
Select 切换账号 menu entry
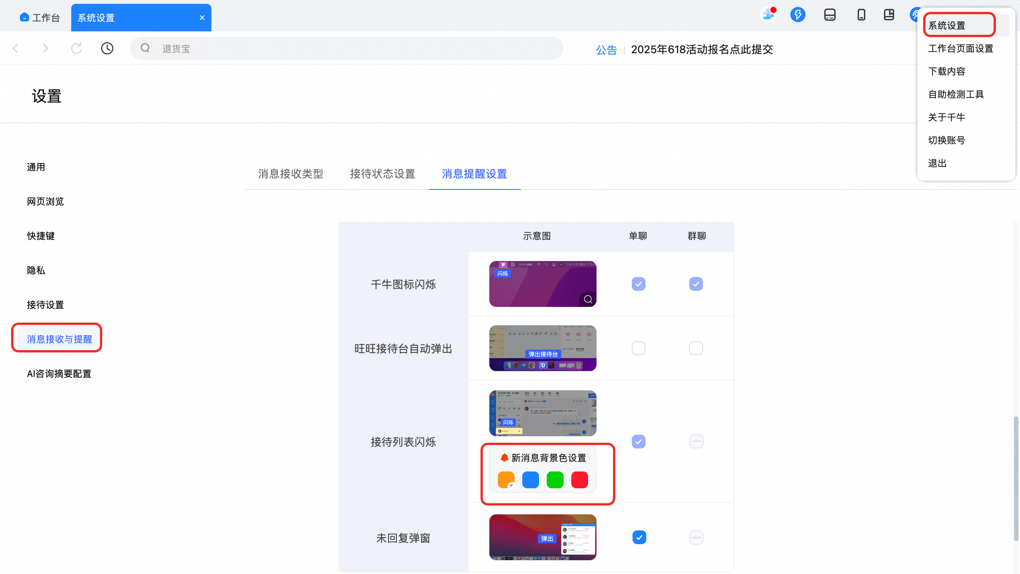[946, 140]
